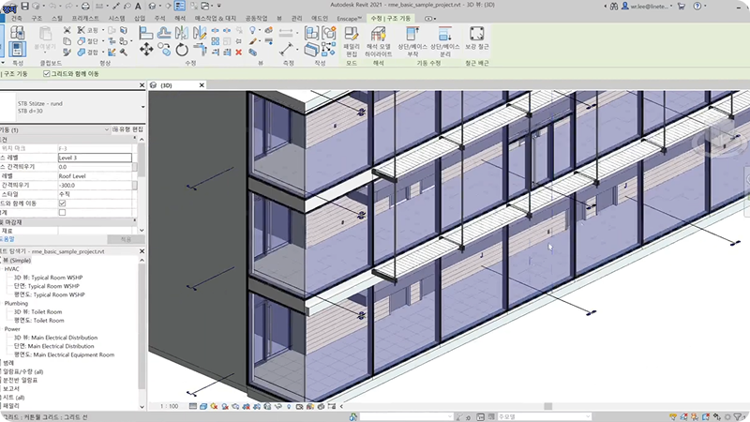Toggle 'Move with grids' checkbox in options bar
The image size is (750, 422).
(x=48, y=73)
